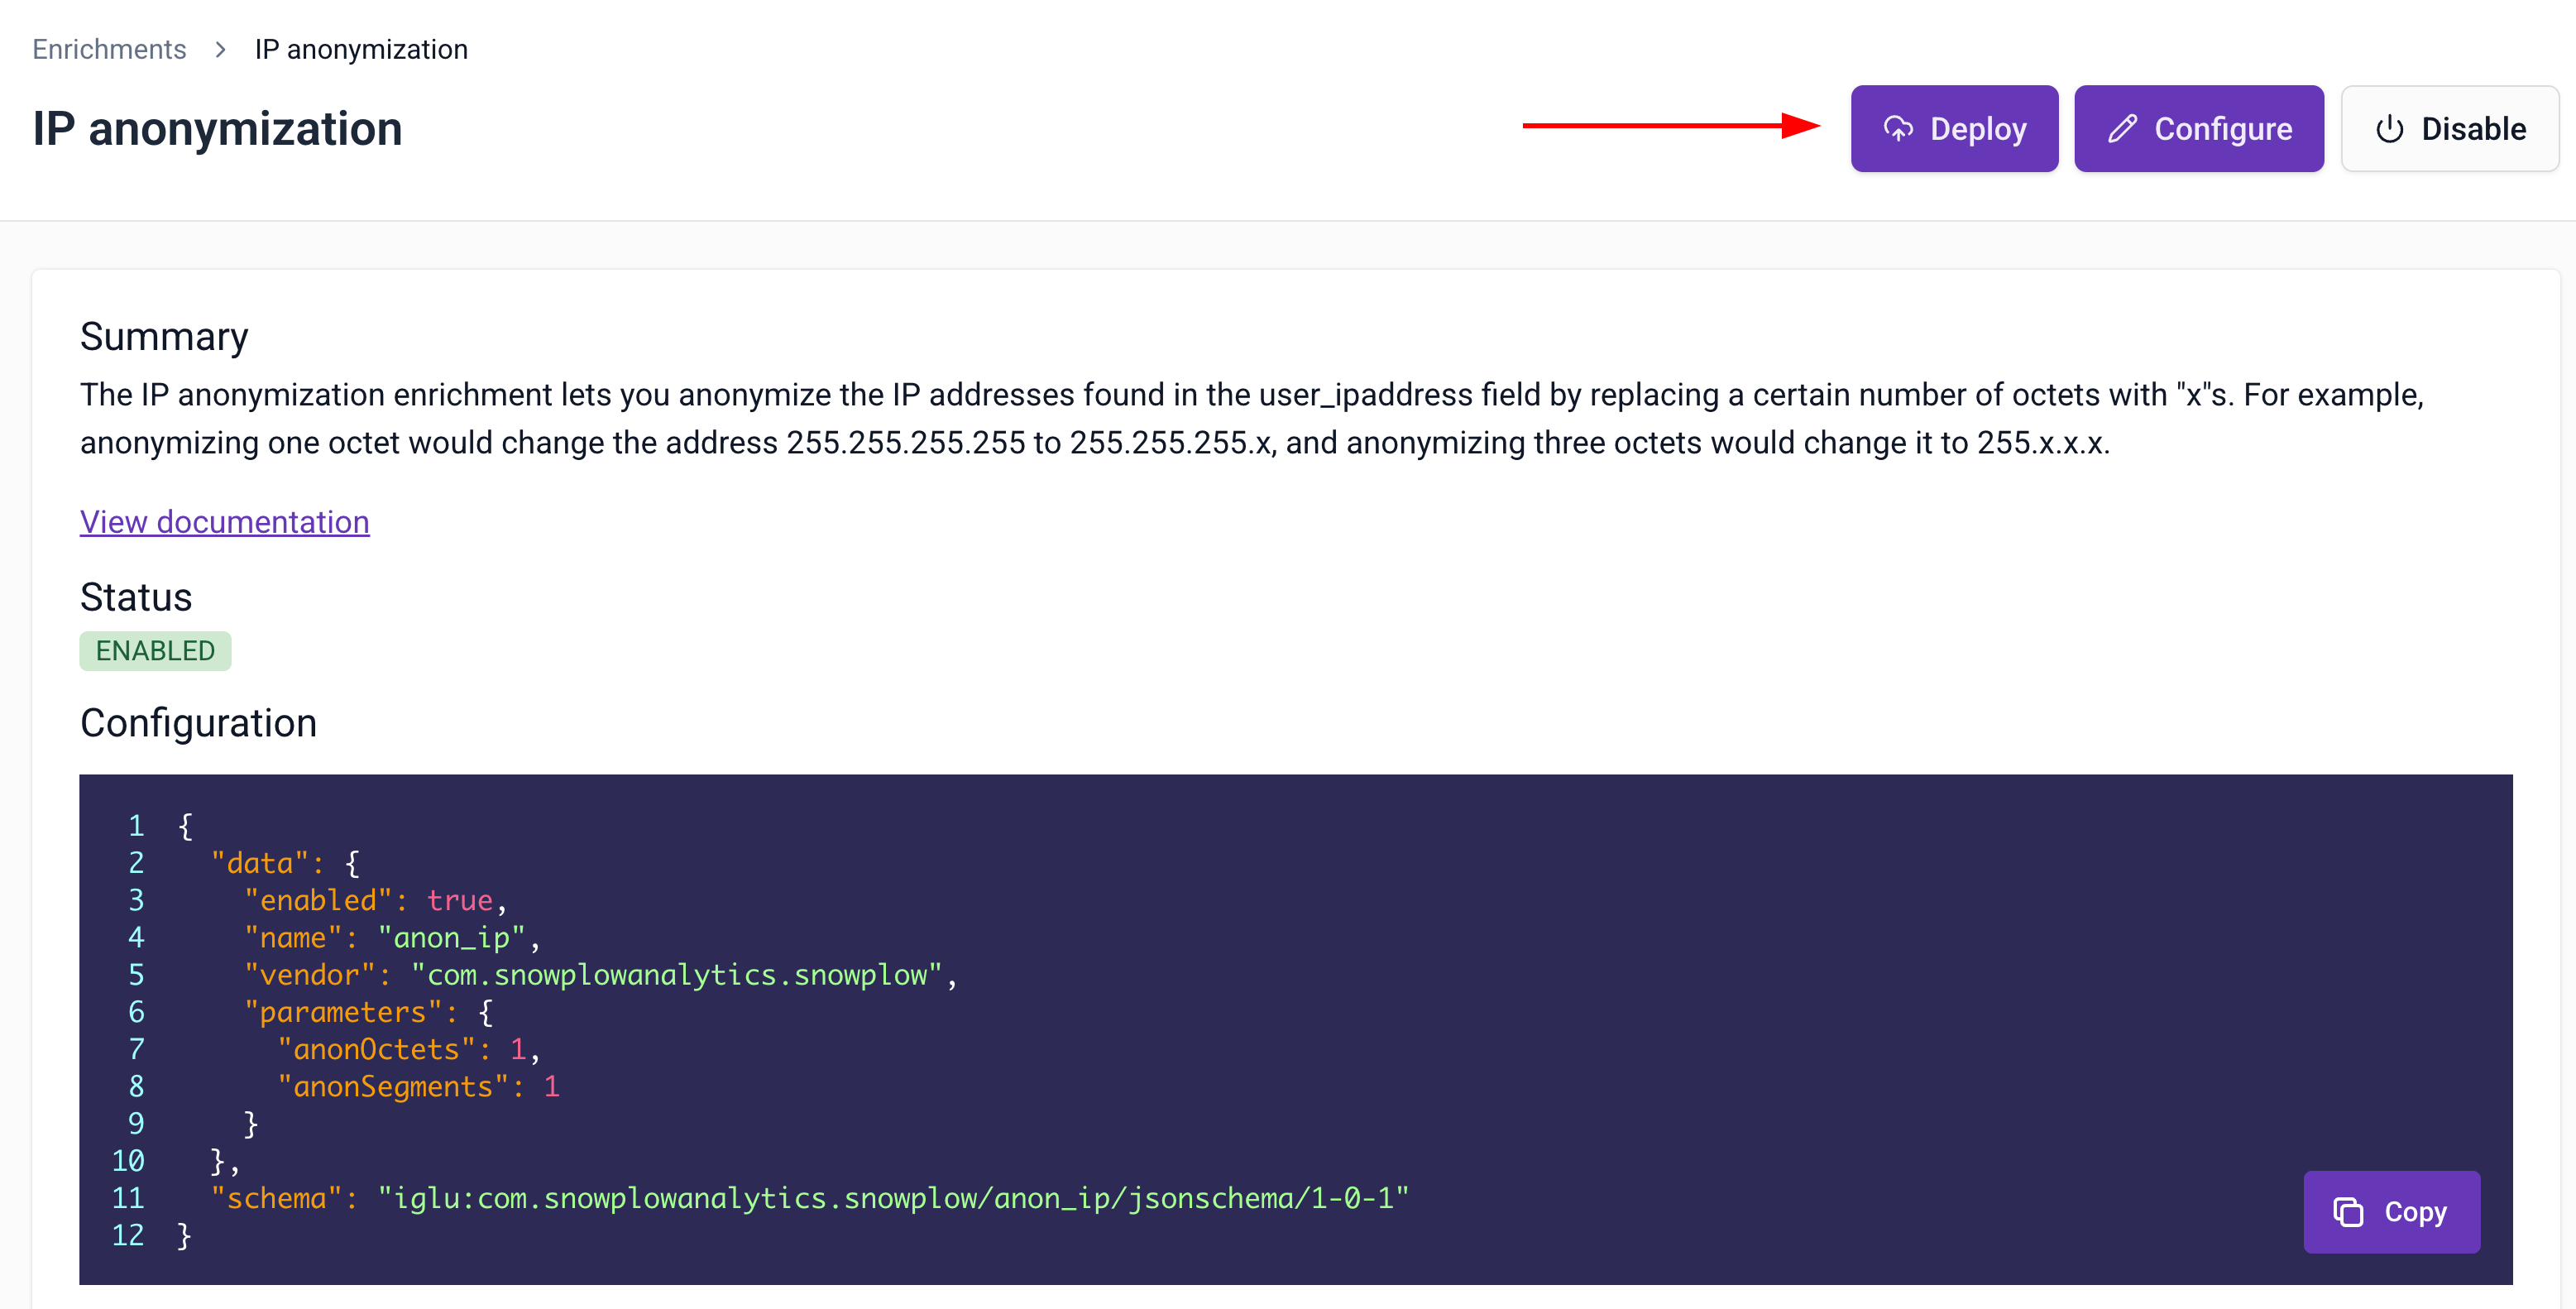This screenshot has height=1309, width=2576.
Task: Click the breadcrumb chevron separator
Action: 220,49
